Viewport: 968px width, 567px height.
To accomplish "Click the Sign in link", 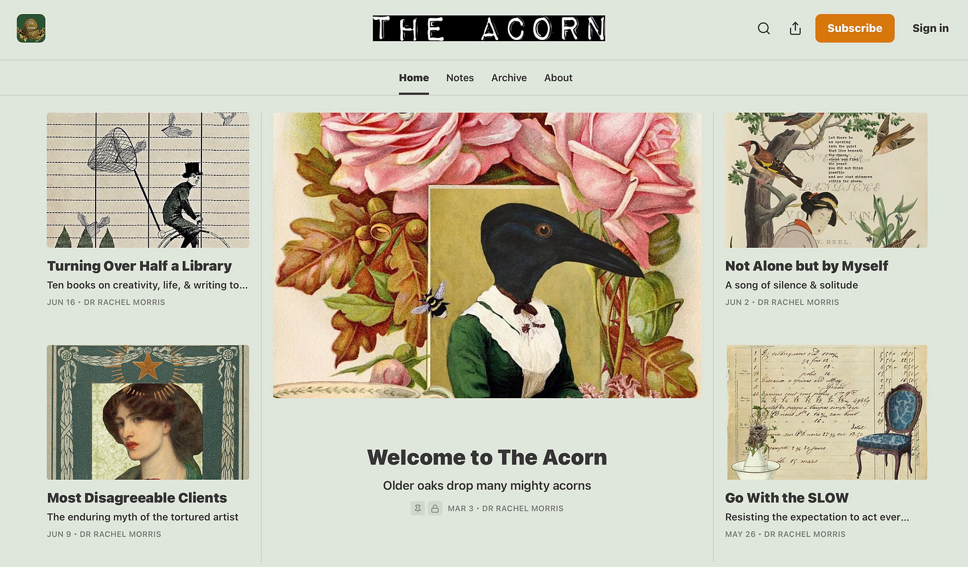I will click(930, 28).
